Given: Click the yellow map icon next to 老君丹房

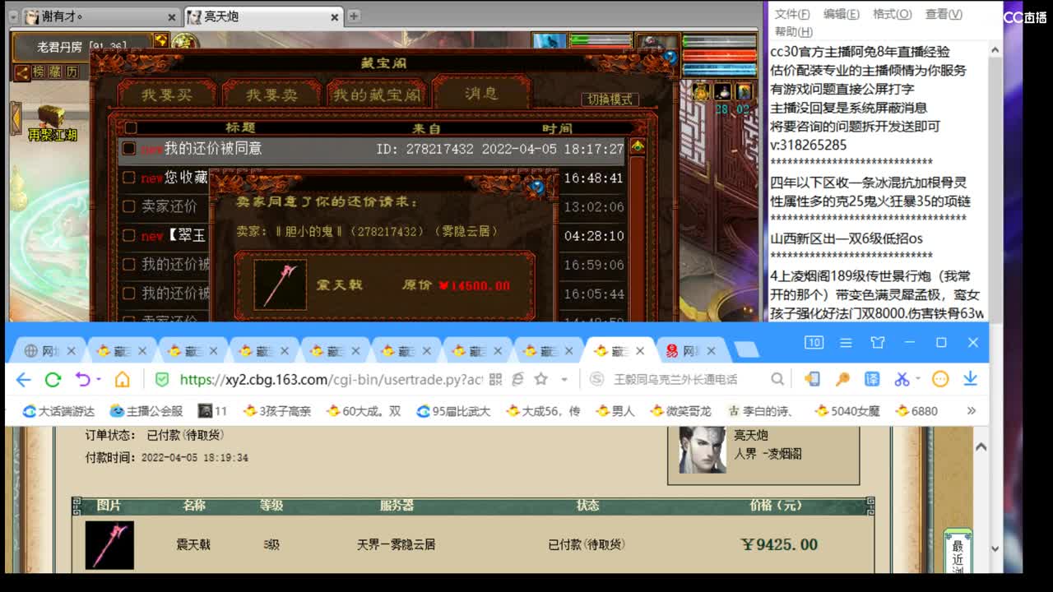Looking at the screenshot, I should [160, 39].
